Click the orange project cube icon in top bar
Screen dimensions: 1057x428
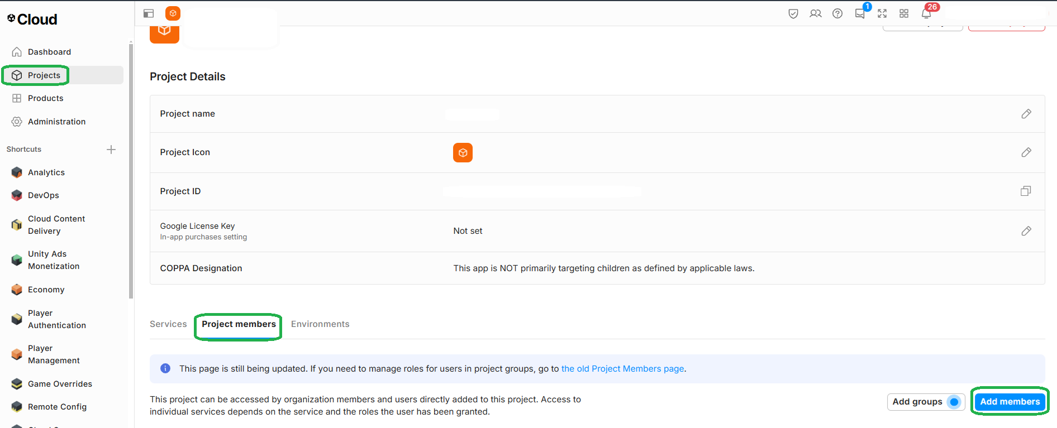click(x=173, y=13)
